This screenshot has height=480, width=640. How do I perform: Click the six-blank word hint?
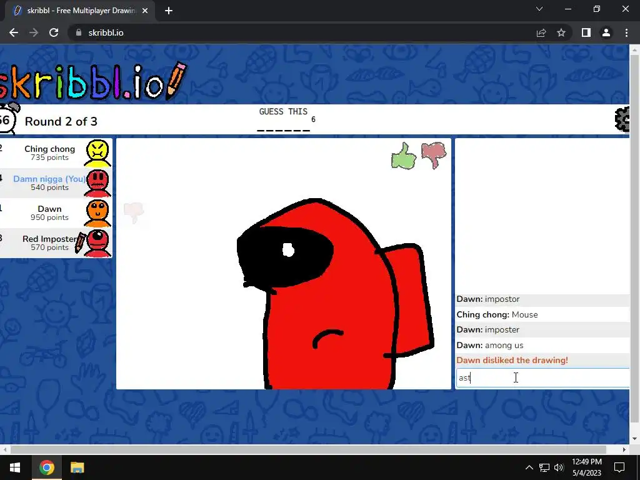click(x=284, y=130)
